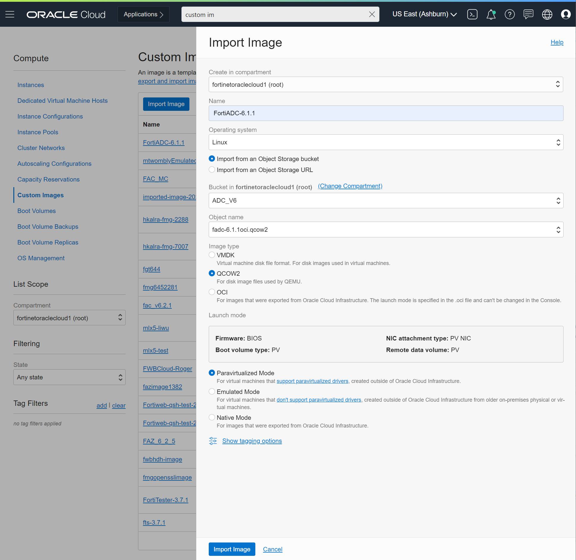Select Import from an Object Storage URL
The height and width of the screenshot is (560, 576).
click(x=212, y=170)
